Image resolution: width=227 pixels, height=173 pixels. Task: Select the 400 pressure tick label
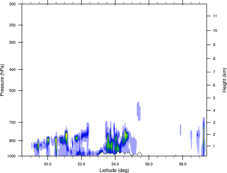click(x=12, y=69)
